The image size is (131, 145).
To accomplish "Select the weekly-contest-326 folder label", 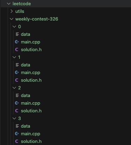I will 37,19.
